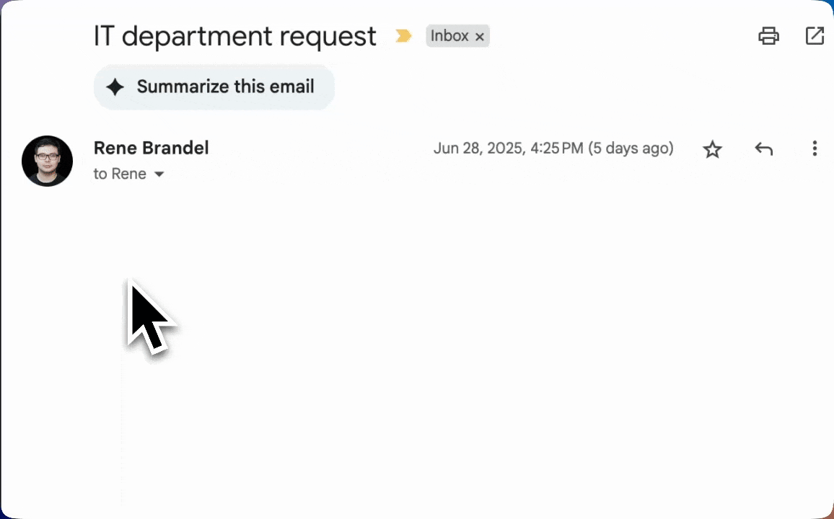Click the star outline to star this email
Screen dimensions: 834x519
click(712, 148)
